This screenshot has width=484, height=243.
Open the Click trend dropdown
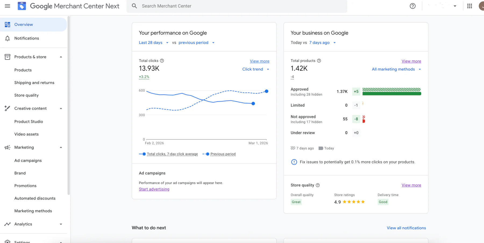(256, 69)
